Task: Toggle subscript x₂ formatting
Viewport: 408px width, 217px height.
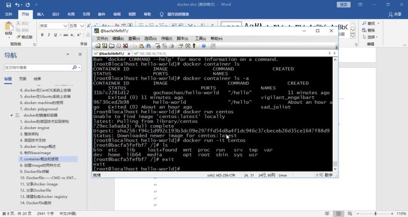Action: pyautogui.click(x=72, y=35)
